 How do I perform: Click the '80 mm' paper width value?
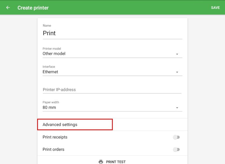coord(49,107)
